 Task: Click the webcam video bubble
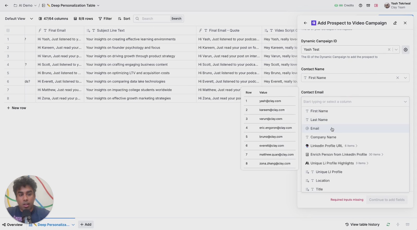29,199
